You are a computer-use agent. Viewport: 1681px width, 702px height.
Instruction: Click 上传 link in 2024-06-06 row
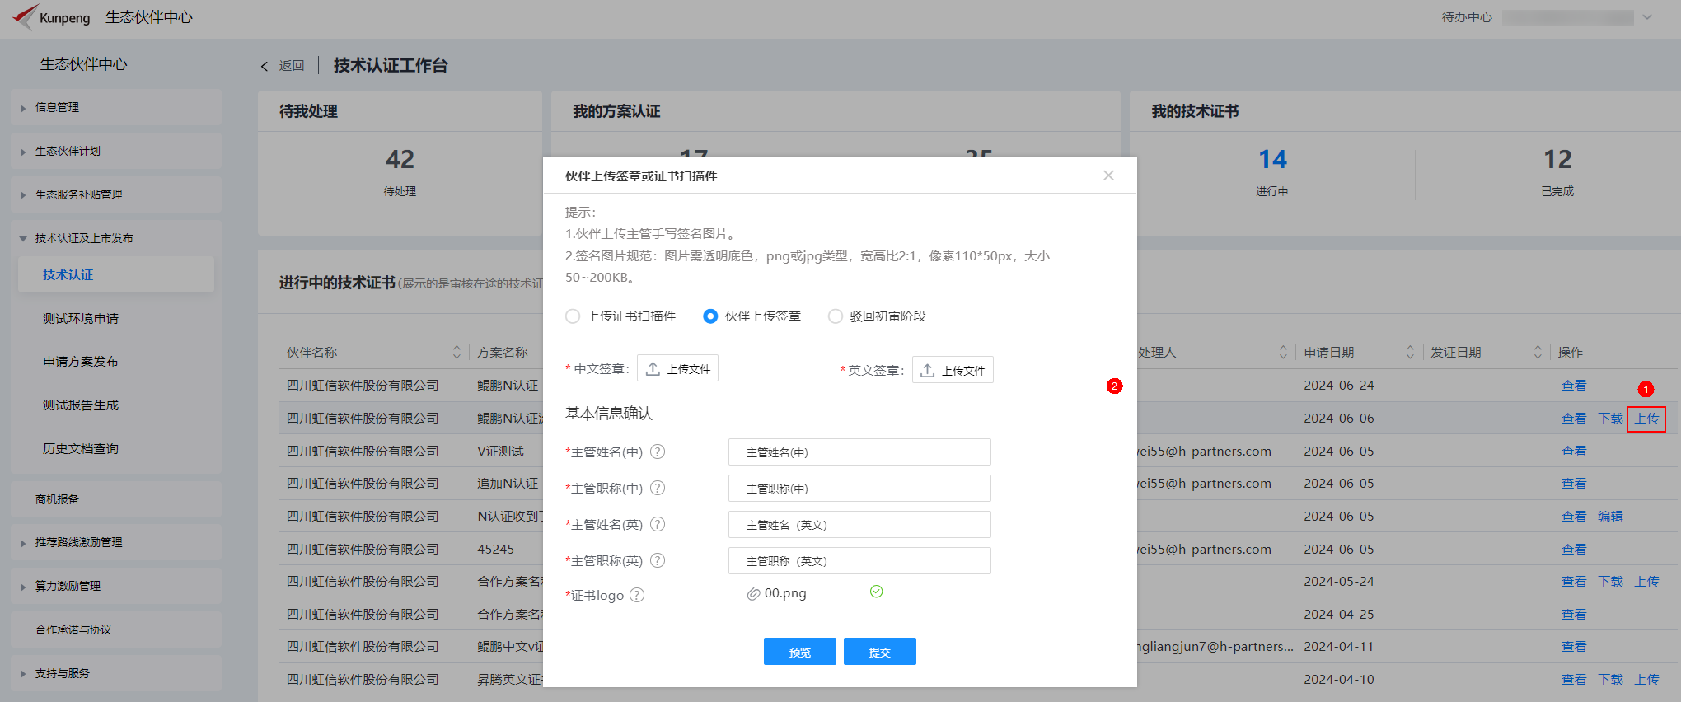click(x=1646, y=419)
